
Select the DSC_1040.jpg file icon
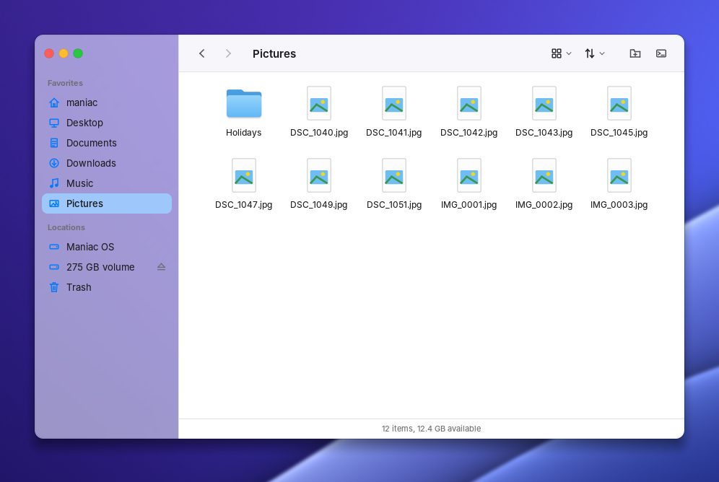tap(319, 103)
